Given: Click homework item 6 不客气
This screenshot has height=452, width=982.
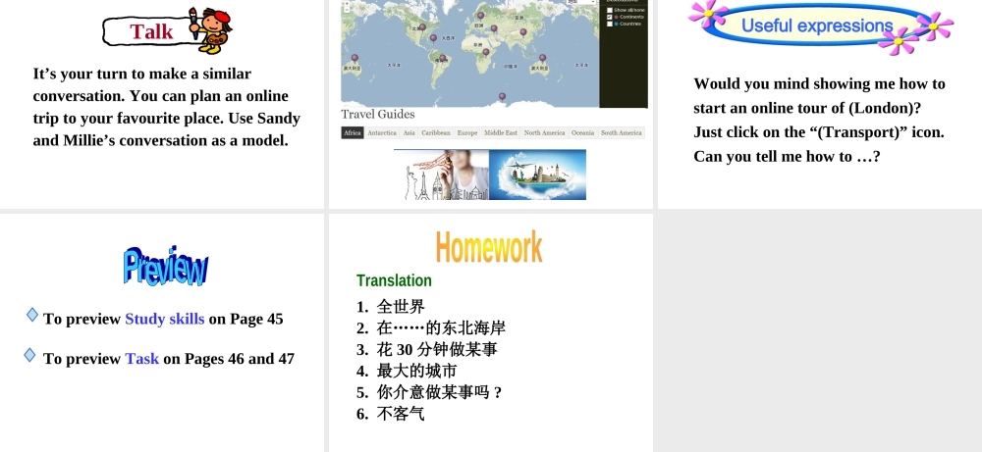Looking at the screenshot, I should point(391,414).
